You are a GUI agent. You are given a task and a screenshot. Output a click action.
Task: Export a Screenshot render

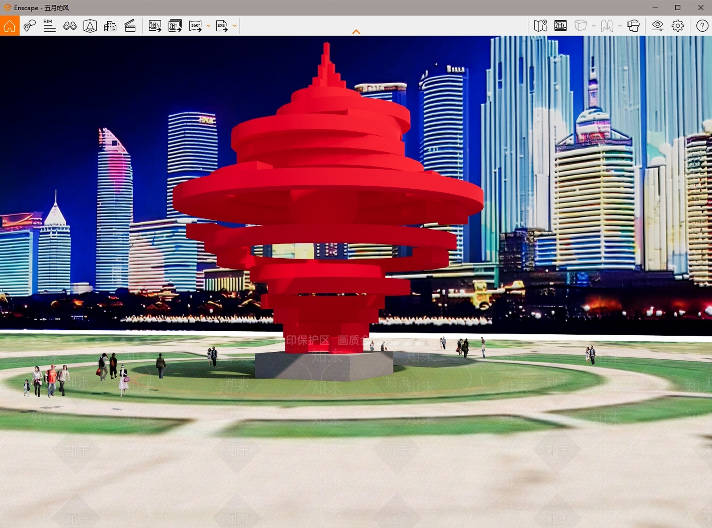[155, 26]
